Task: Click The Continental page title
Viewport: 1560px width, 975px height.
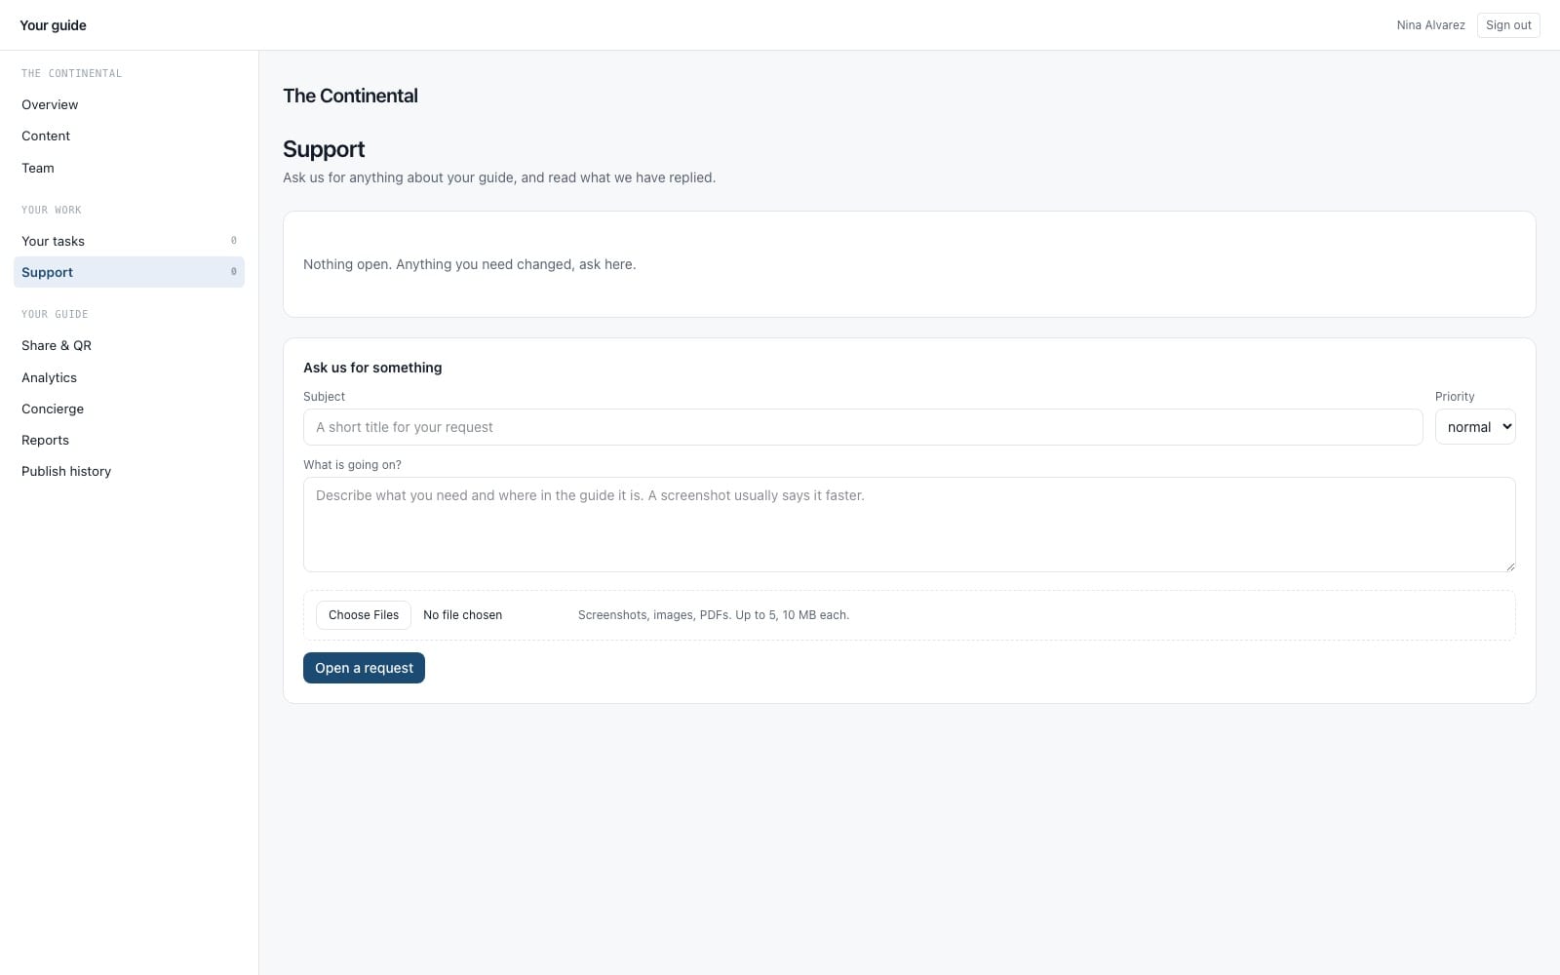Action: pyautogui.click(x=350, y=96)
